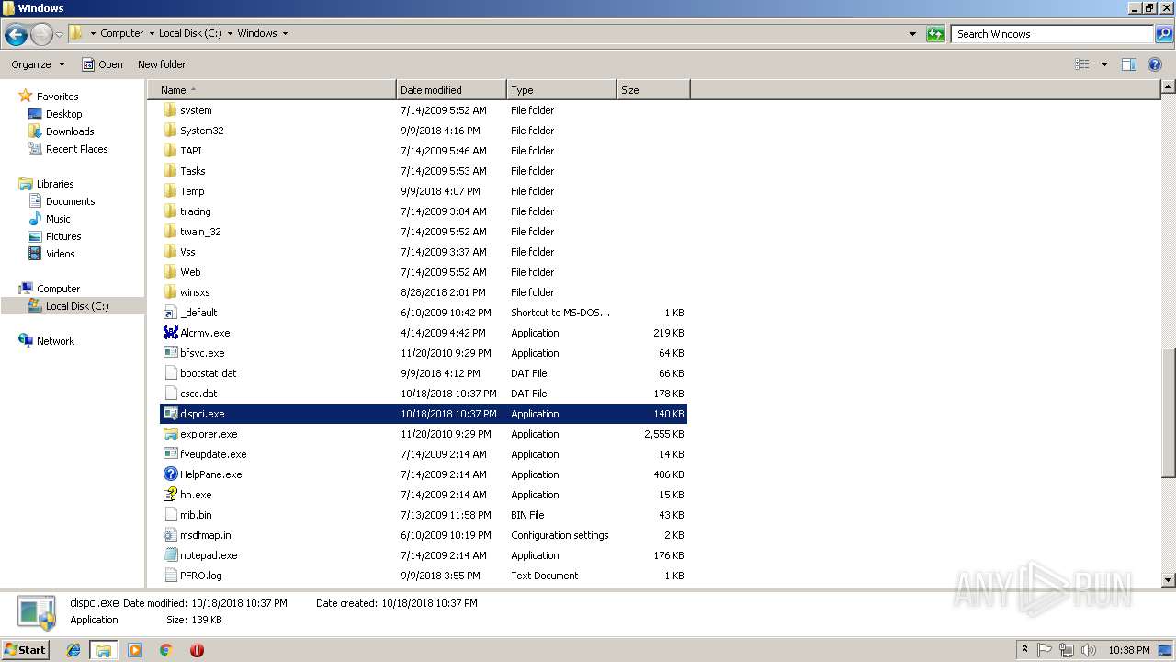1176x662 pixels.
Task: Click the Back navigation arrow
Action: (x=16, y=35)
